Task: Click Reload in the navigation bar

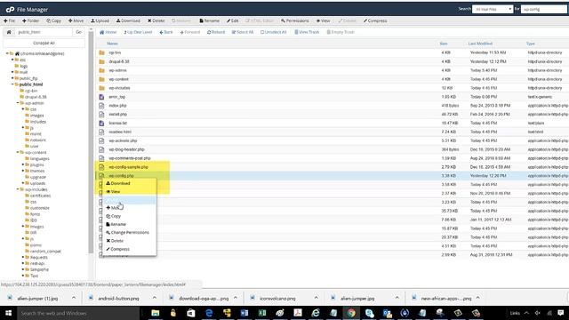Action: click(x=216, y=32)
